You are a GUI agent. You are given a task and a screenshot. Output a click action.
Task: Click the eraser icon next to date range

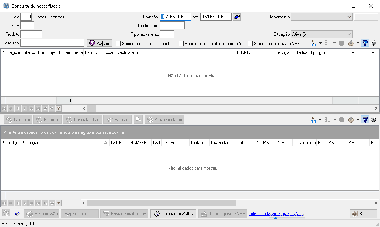pos(237,17)
